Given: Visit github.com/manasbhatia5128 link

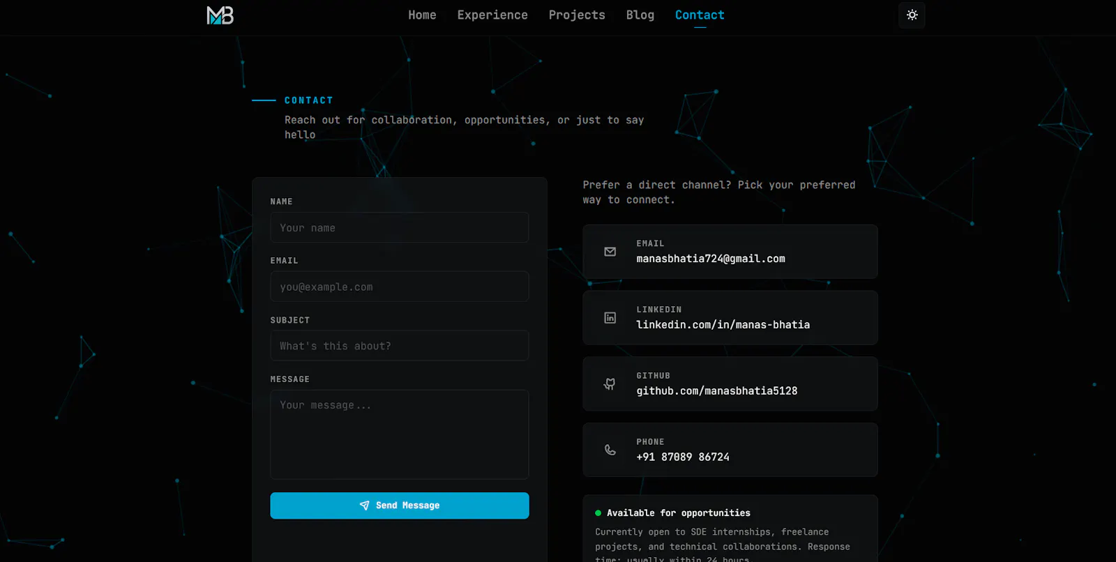Looking at the screenshot, I should 717,391.
